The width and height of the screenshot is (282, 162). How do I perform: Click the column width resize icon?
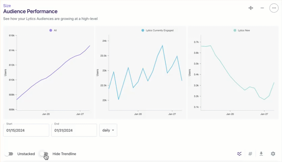click(x=251, y=8)
